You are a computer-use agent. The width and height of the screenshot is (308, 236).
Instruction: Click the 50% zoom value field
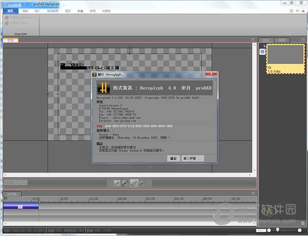tap(261, 230)
